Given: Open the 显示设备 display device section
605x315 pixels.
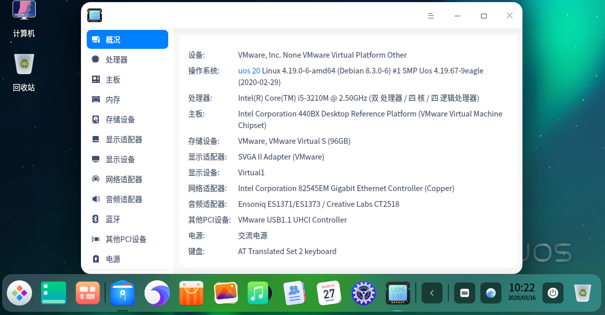Looking at the screenshot, I should [127, 159].
